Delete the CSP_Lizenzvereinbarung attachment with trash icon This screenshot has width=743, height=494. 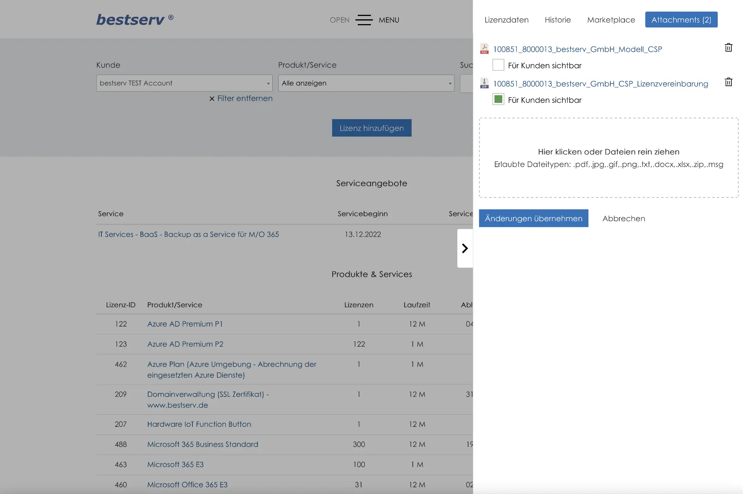(x=729, y=82)
